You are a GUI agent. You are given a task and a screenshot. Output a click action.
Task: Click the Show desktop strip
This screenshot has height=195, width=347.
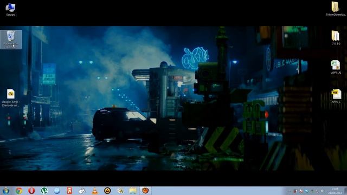pyautogui.click(x=345, y=191)
